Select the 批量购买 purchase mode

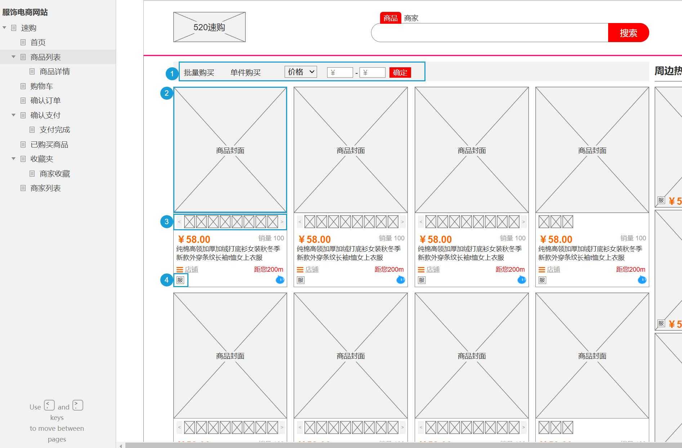pos(199,72)
